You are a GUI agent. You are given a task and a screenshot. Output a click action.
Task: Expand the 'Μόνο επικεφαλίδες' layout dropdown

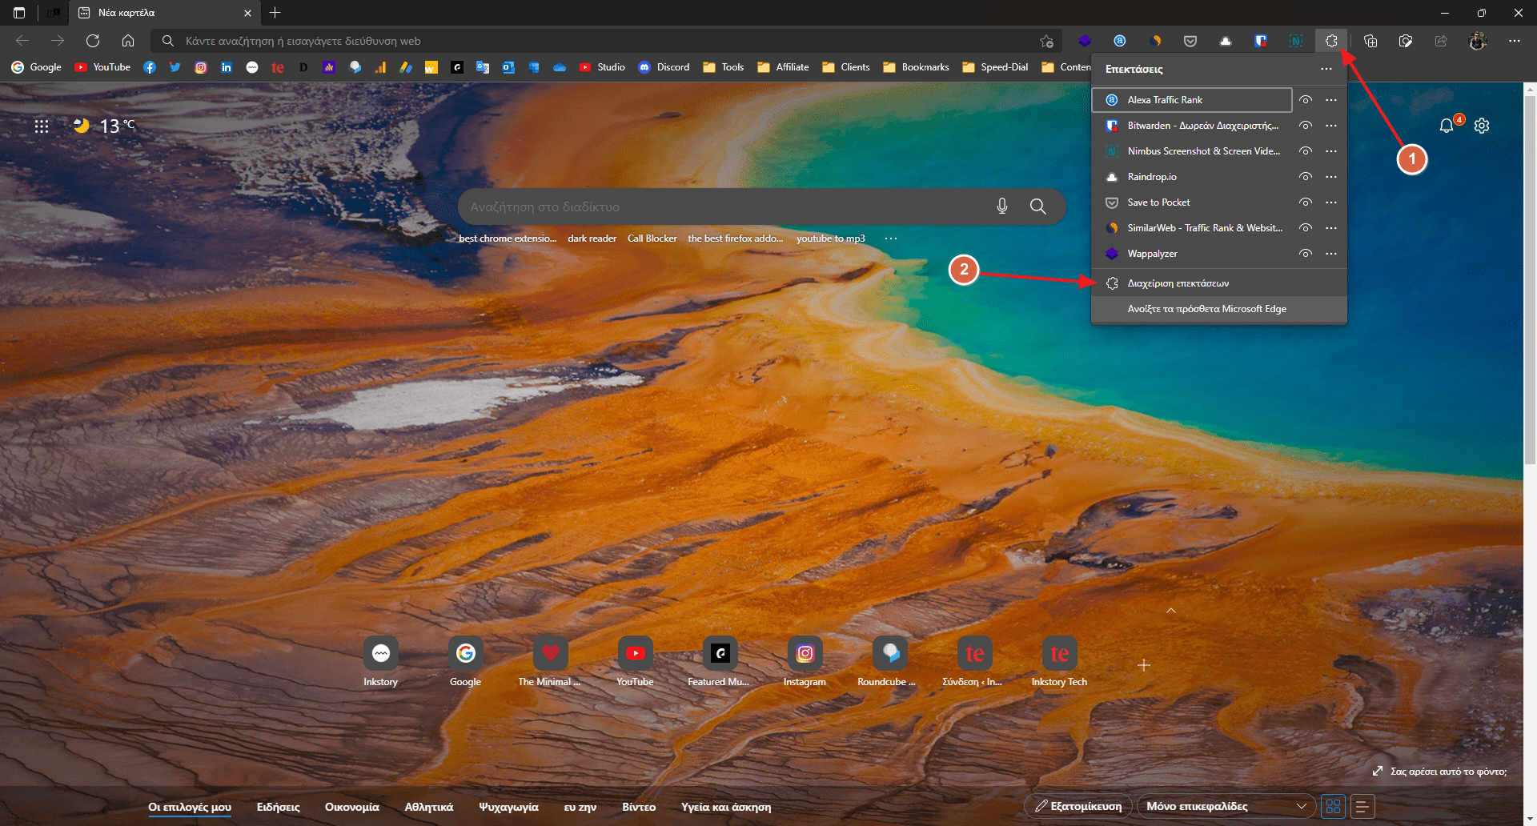[x=1226, y=806]
